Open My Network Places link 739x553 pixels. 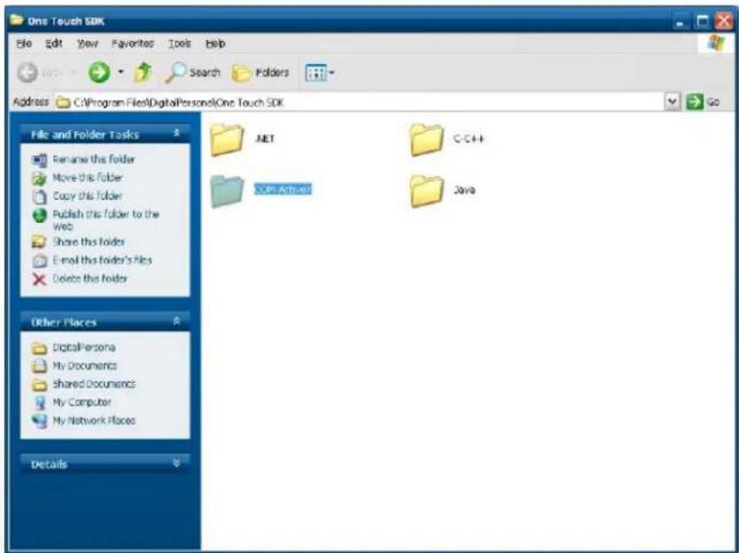point(94,420)
